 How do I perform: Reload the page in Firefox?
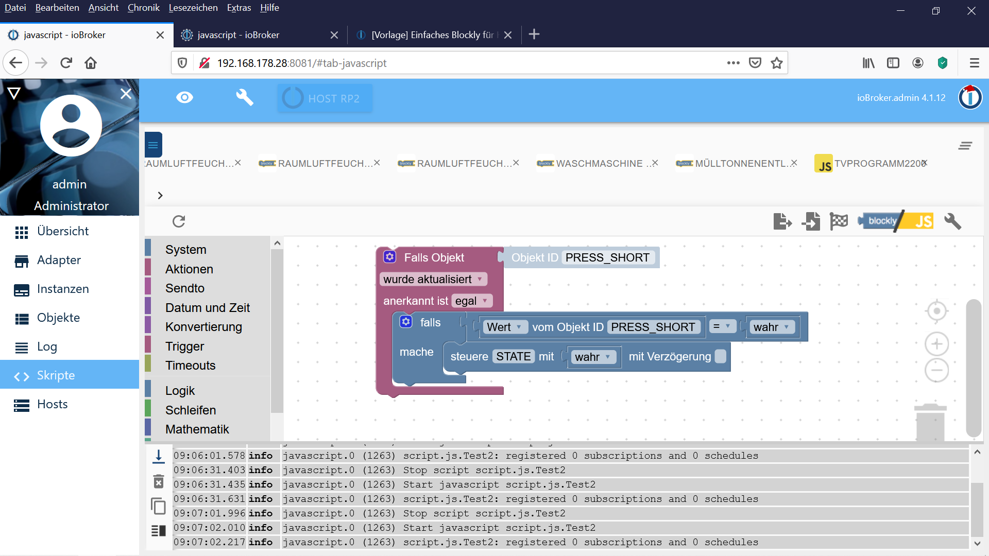(x=66, y=63)
